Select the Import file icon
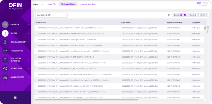 5,33
